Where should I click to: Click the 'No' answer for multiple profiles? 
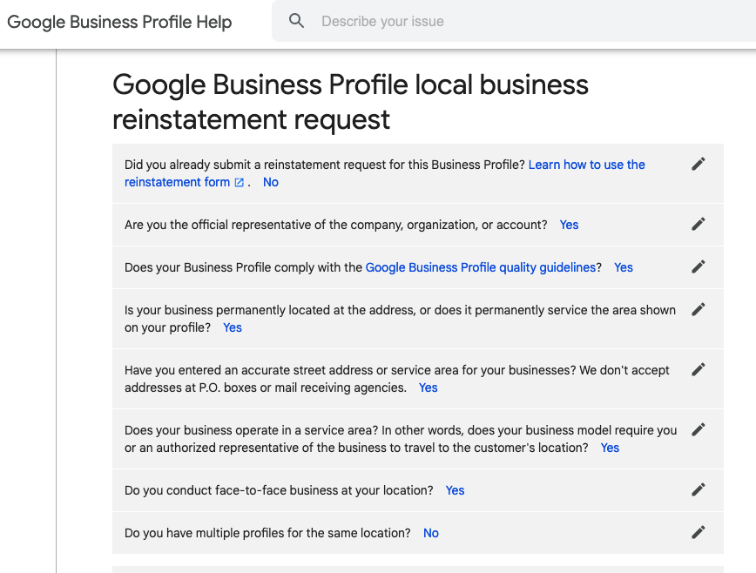(x=431, y=533)
